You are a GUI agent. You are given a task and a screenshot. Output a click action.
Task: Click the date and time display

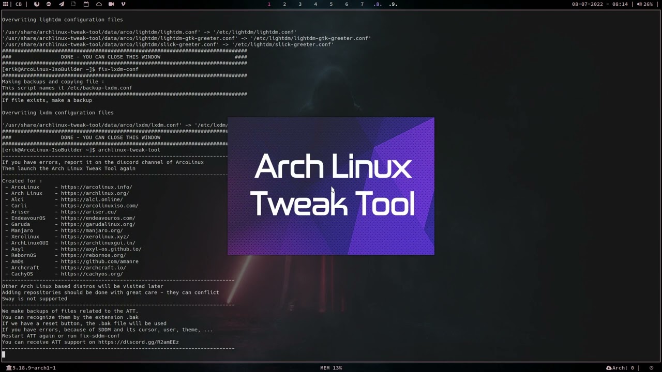tap(599, 4)
